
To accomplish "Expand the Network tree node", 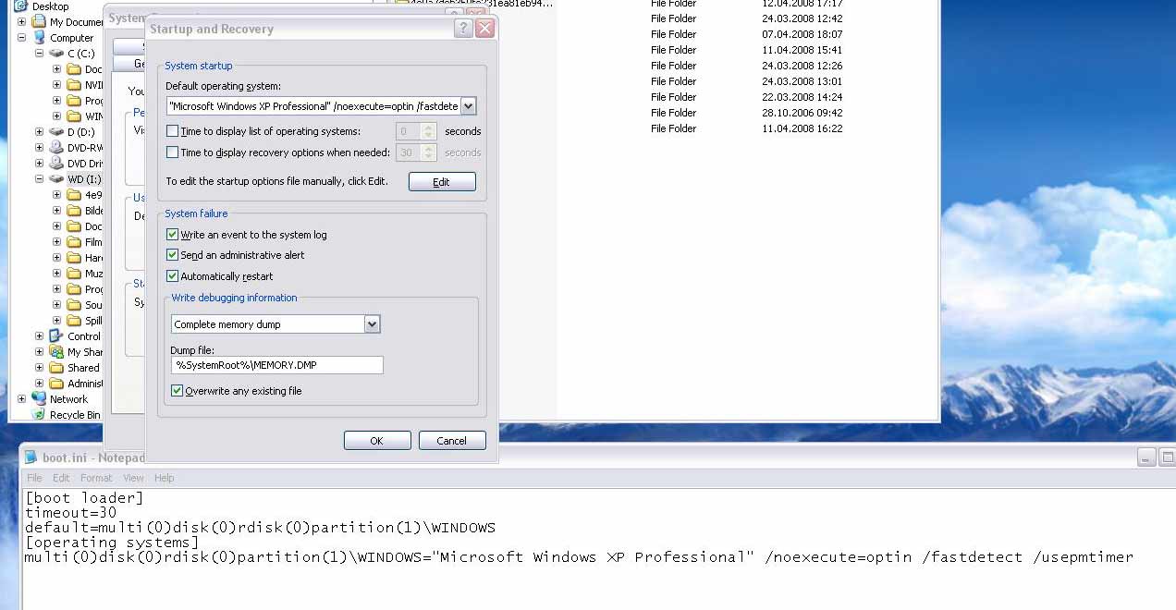I will tap(21, 399).
